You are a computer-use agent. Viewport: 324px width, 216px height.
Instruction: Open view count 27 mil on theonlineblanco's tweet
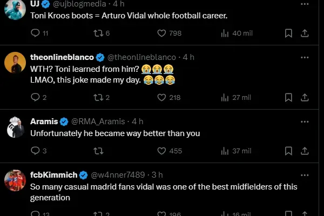click(225, 98)
